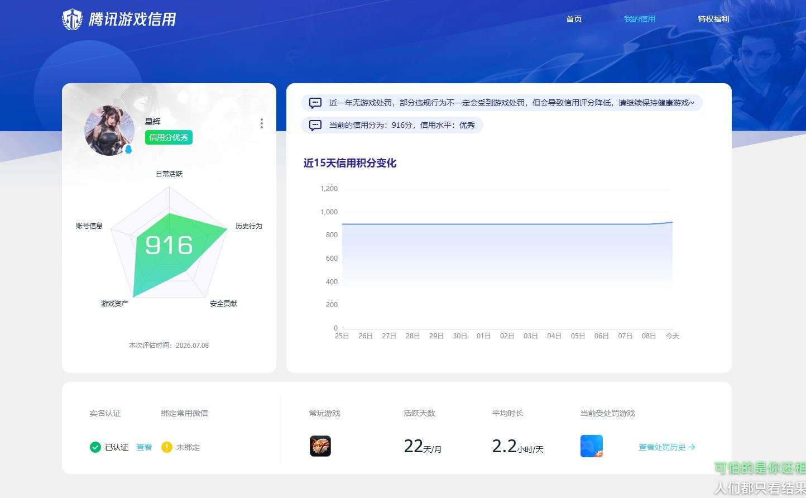Click the 平均时长 column label
The height and width of the screenshot is (498, 806).
pos(507,414)
